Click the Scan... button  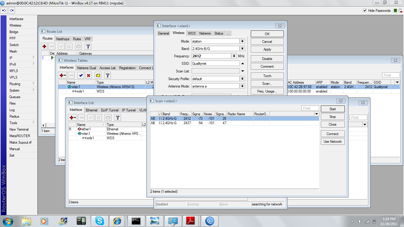pyautogui.click(x=267, y=84)
